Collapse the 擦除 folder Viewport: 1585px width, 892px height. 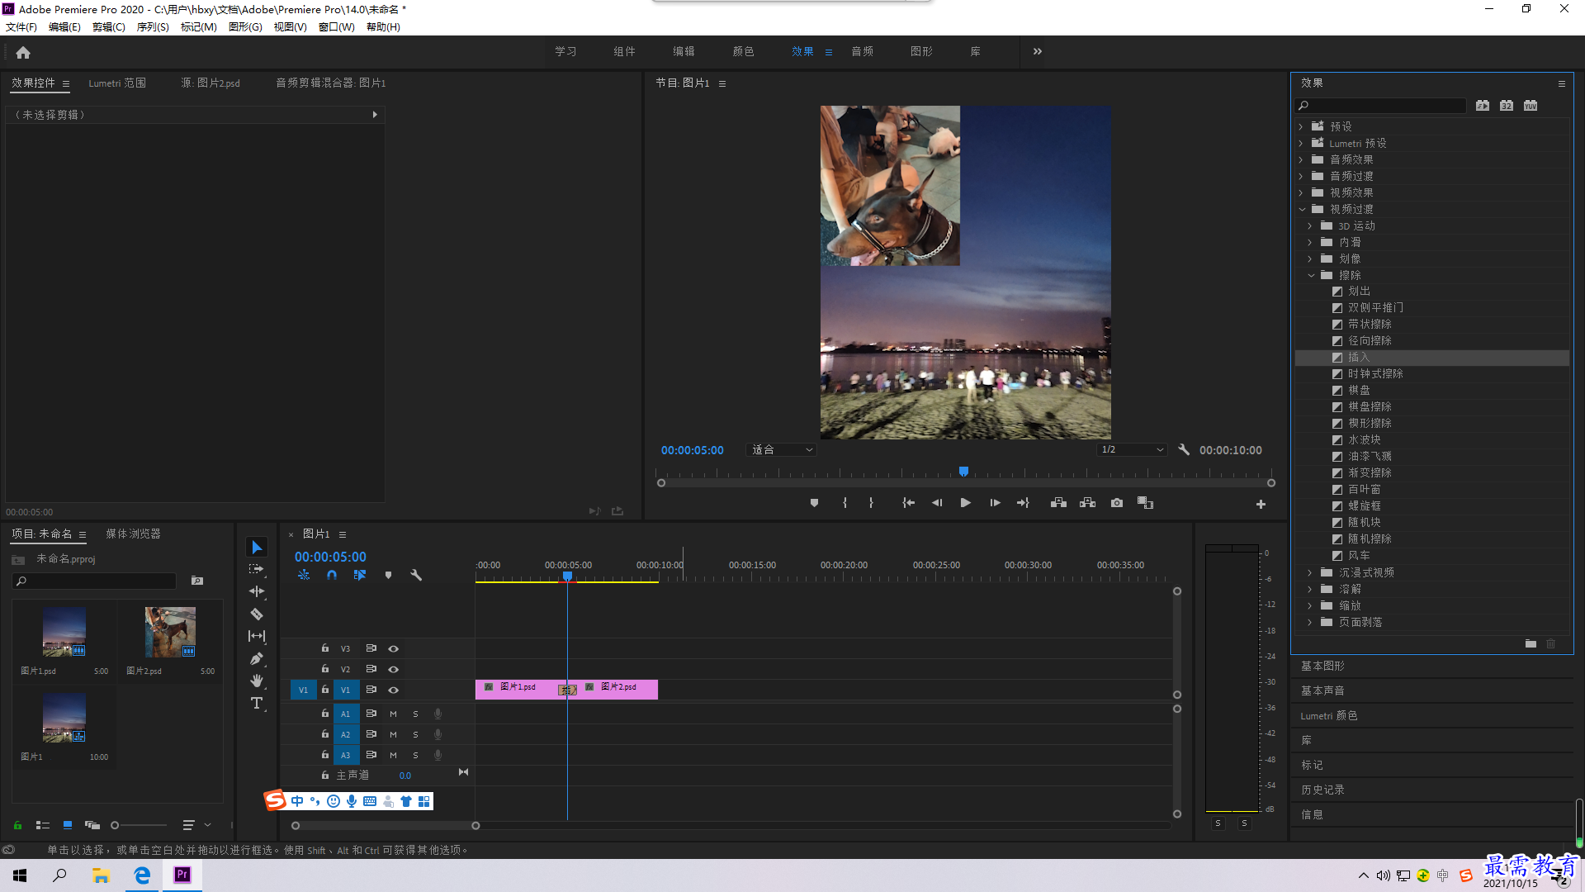tap(1310, 275)
